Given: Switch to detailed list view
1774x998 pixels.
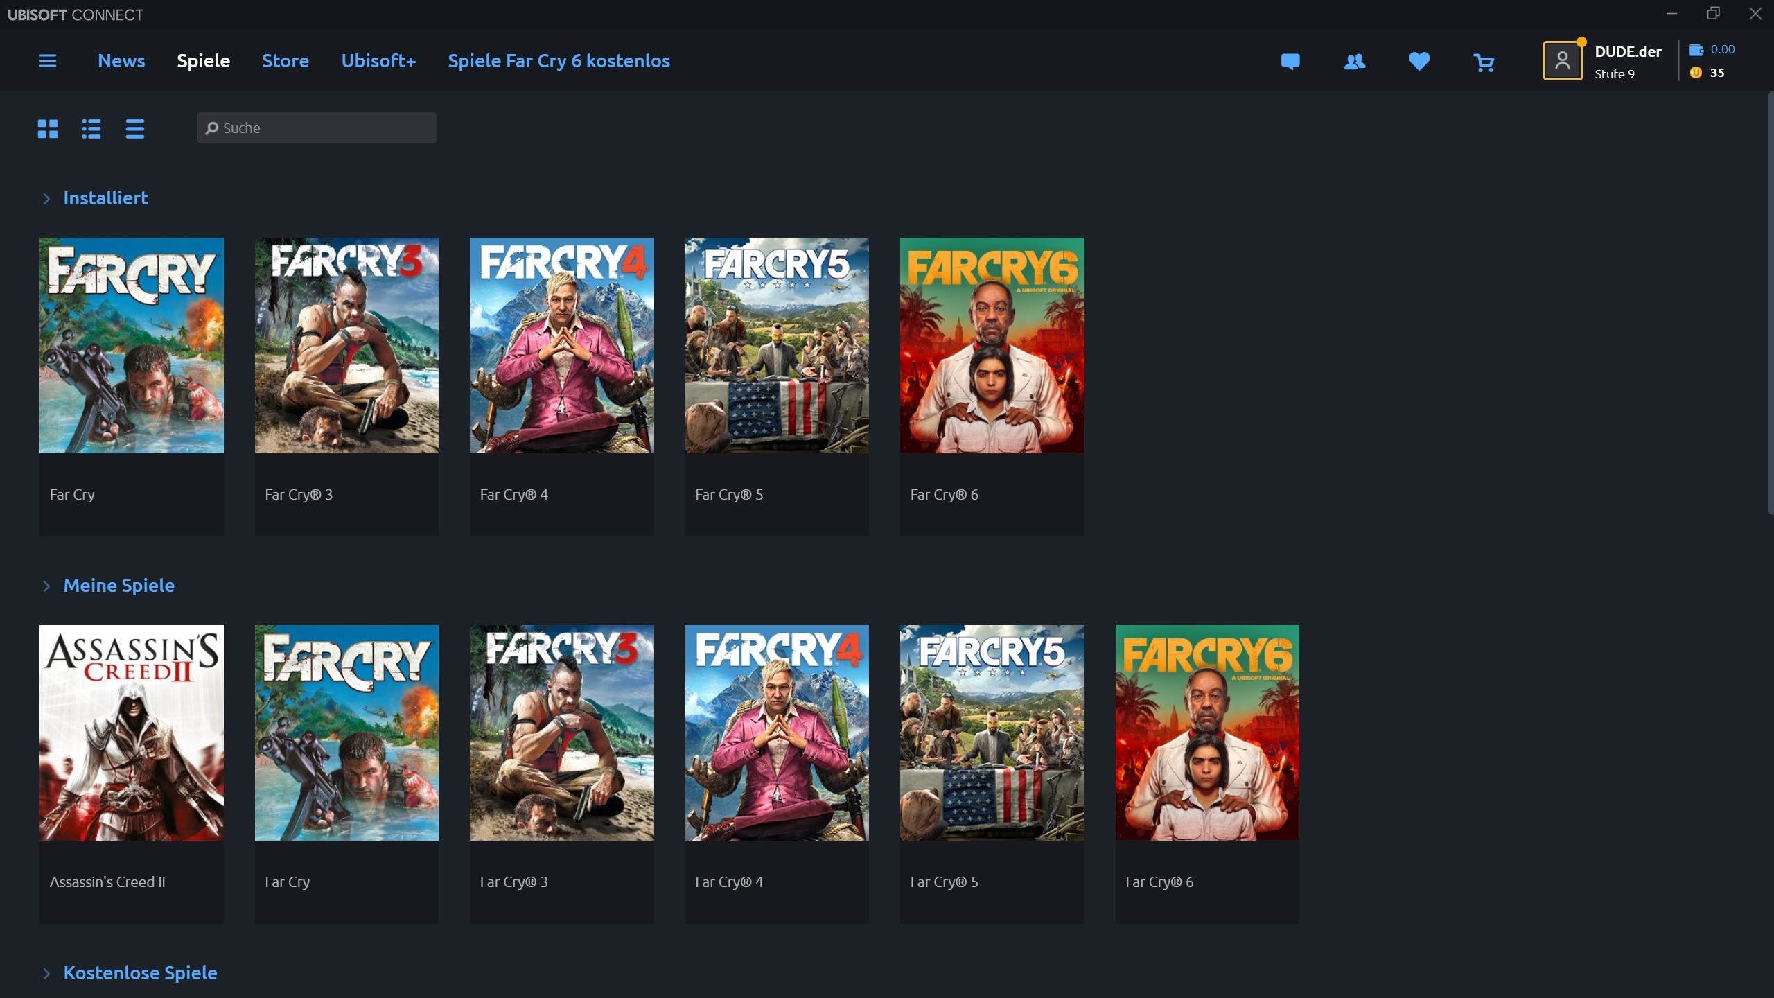Looking at the screenshot, I should 91,128.
